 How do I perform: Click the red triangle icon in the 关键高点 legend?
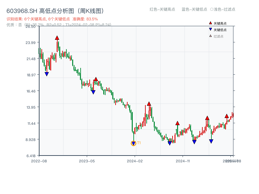[x=210, y=23]
